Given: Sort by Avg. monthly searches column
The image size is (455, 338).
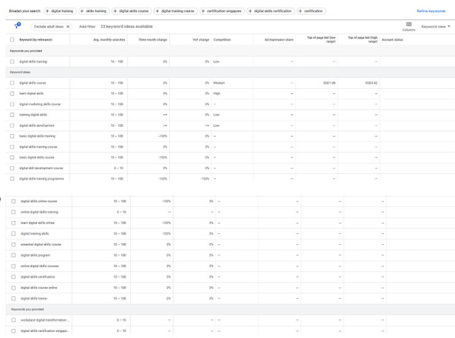Looking at the screenshot, I should click(109, 40).
